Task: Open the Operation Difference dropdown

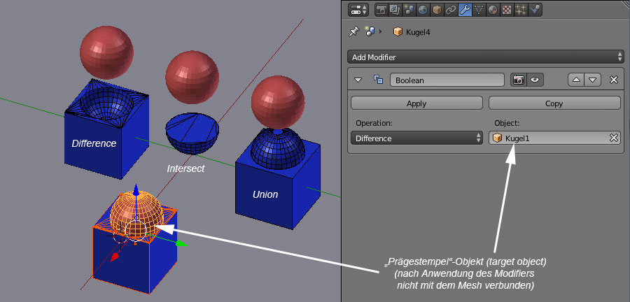Action: pyautogui.click(x=416, y=138)
